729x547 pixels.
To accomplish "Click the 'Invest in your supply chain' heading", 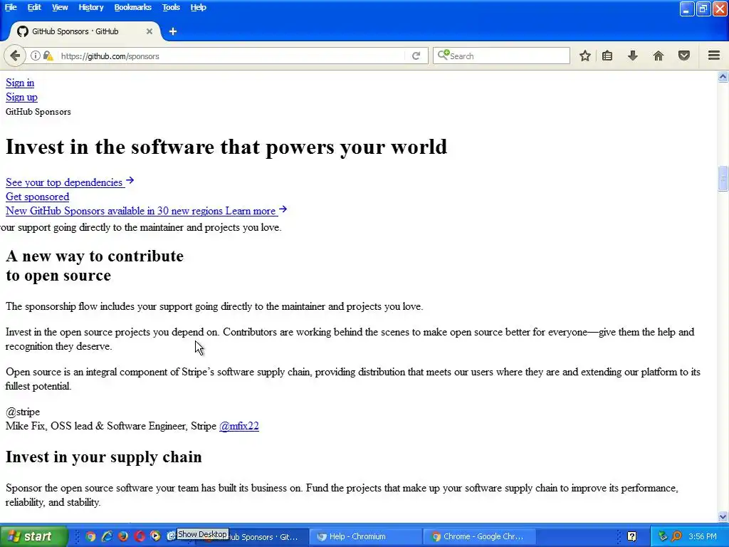I will pos(104,457).
